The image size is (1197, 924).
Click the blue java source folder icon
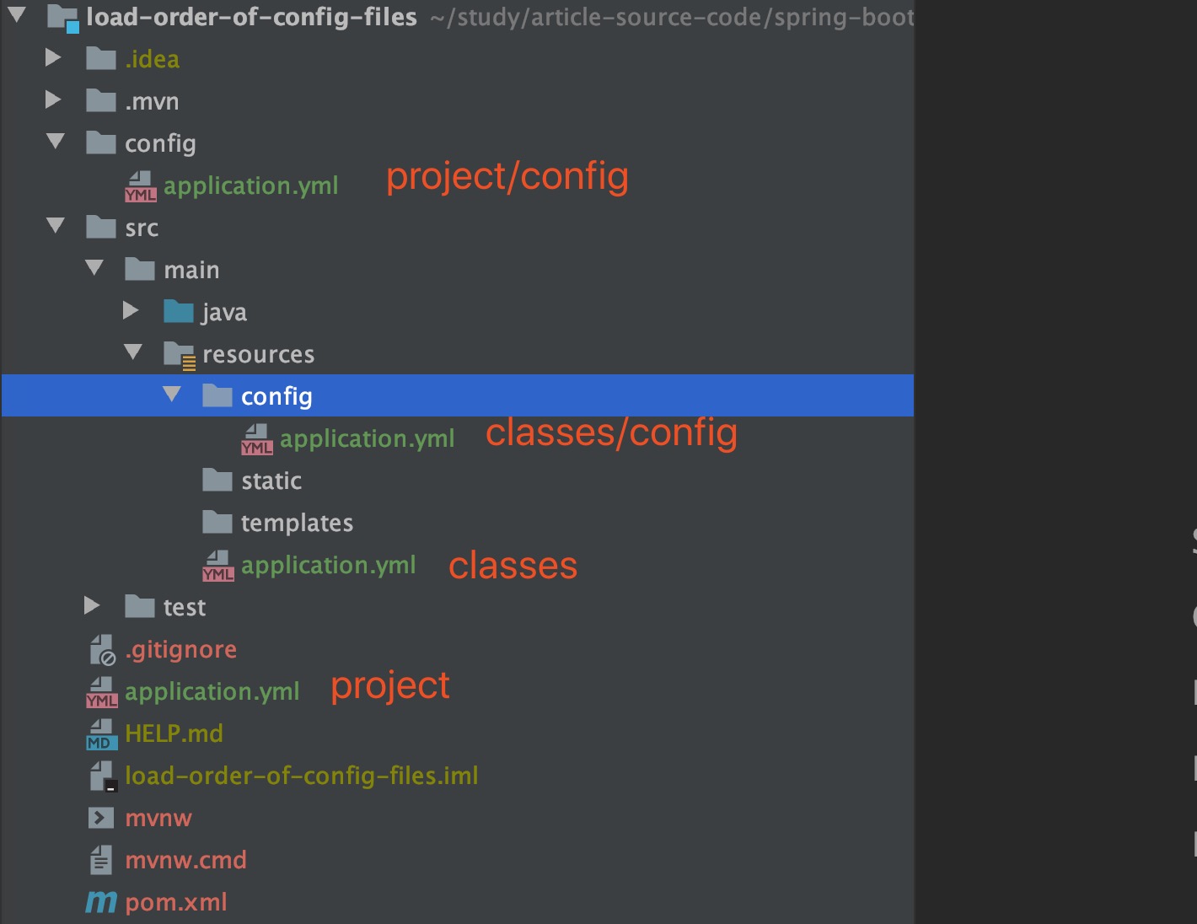(178, 312)
